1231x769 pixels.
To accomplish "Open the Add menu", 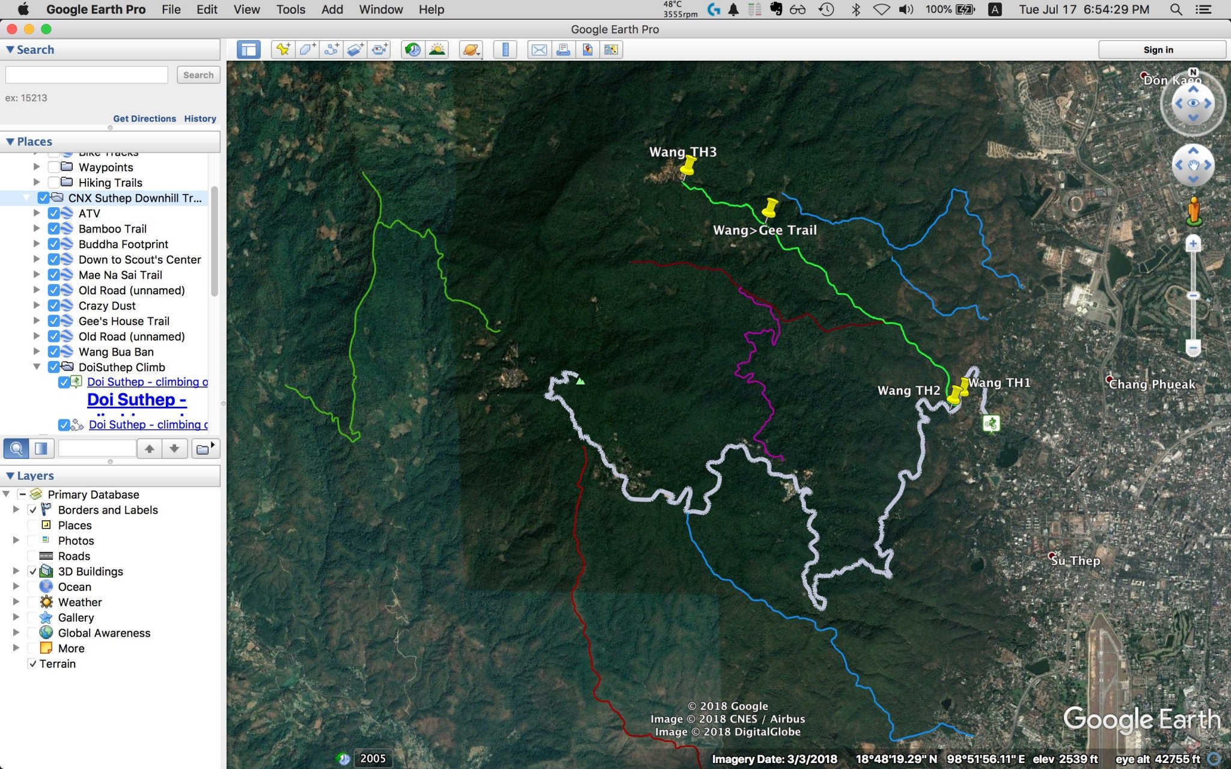I will [332, 10].
